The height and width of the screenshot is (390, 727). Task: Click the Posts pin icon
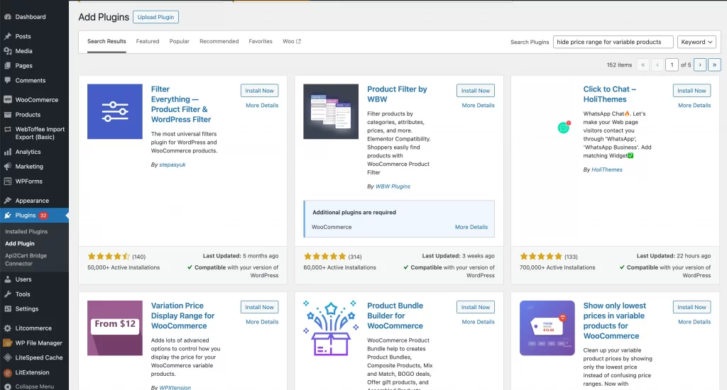coord(7,36)
